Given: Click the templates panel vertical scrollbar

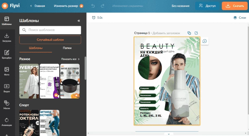Looking at the screenshot, I should 85,68.
